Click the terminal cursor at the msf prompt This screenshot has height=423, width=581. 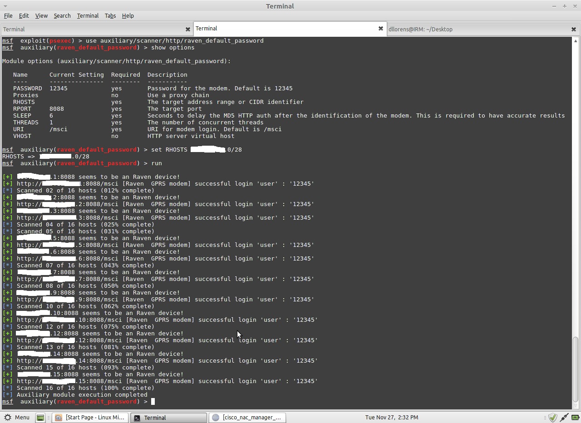click(x=153, y=402)
